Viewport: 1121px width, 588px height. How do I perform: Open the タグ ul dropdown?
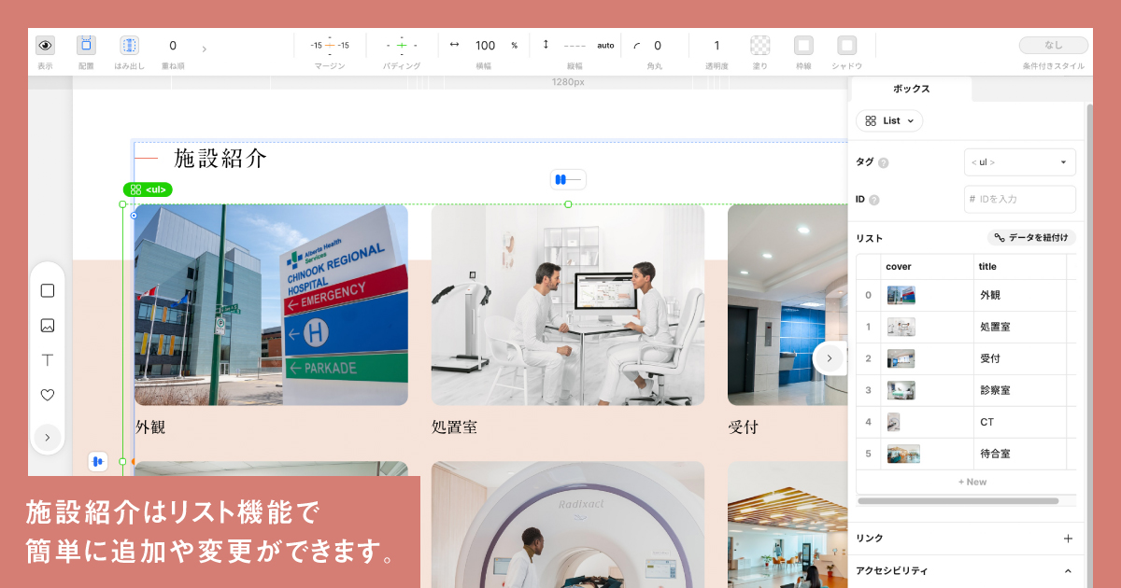click(1020, 162)
